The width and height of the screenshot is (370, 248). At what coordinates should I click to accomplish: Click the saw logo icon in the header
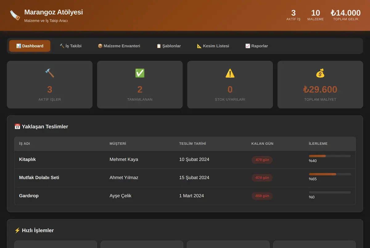pyautogui.click(x=15, y=15)
